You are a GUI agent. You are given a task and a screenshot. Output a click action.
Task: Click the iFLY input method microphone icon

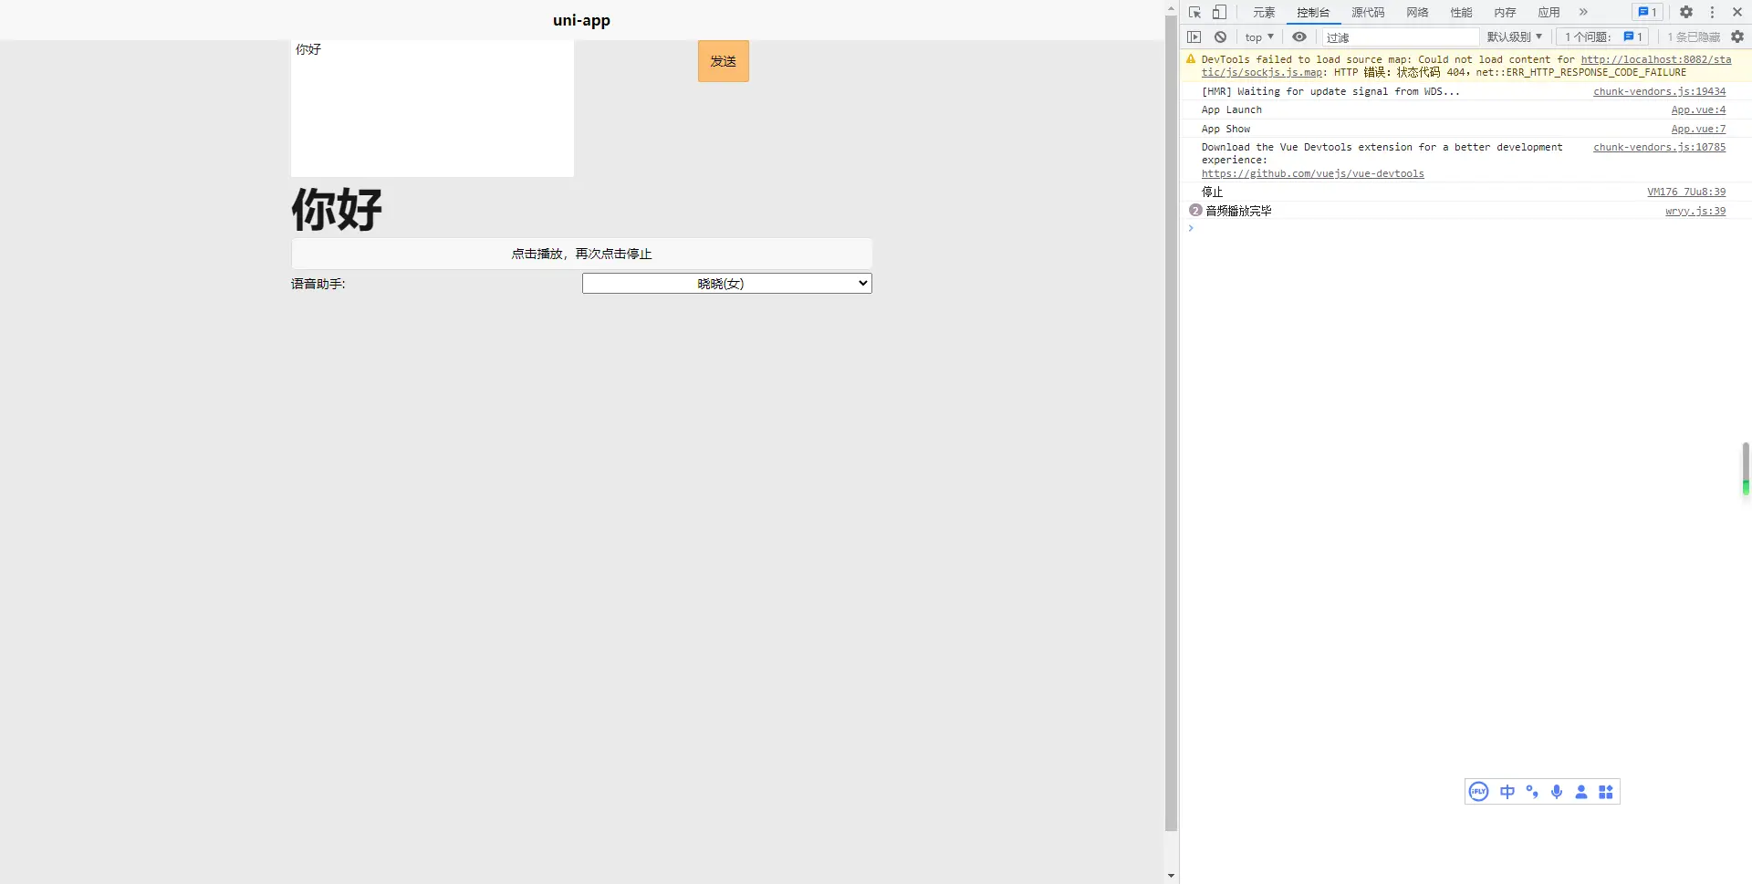(x=1557, y=792)
